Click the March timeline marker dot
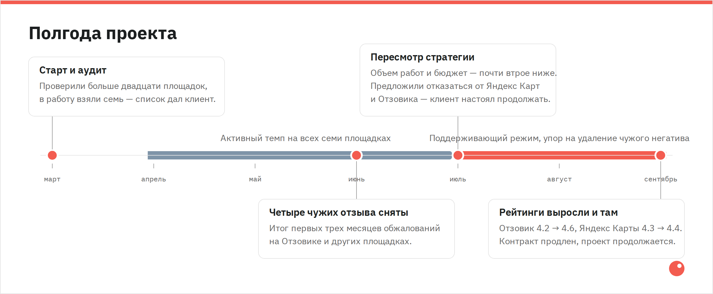This screenshot has width=713, height=294. (x=52, y=155)
